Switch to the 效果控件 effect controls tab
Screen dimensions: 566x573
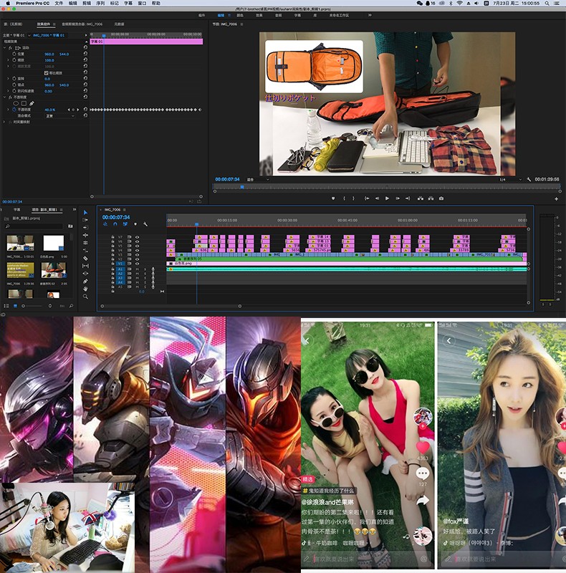point(44,24)
